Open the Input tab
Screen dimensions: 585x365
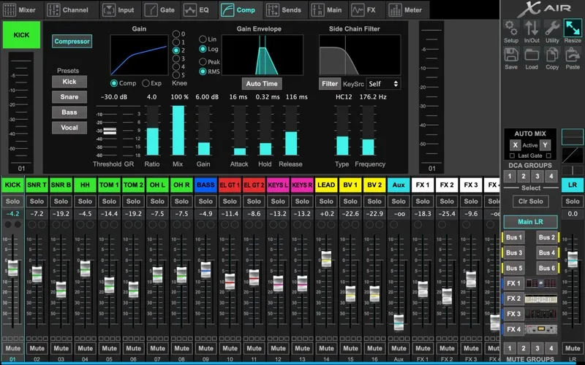(118, 10)
